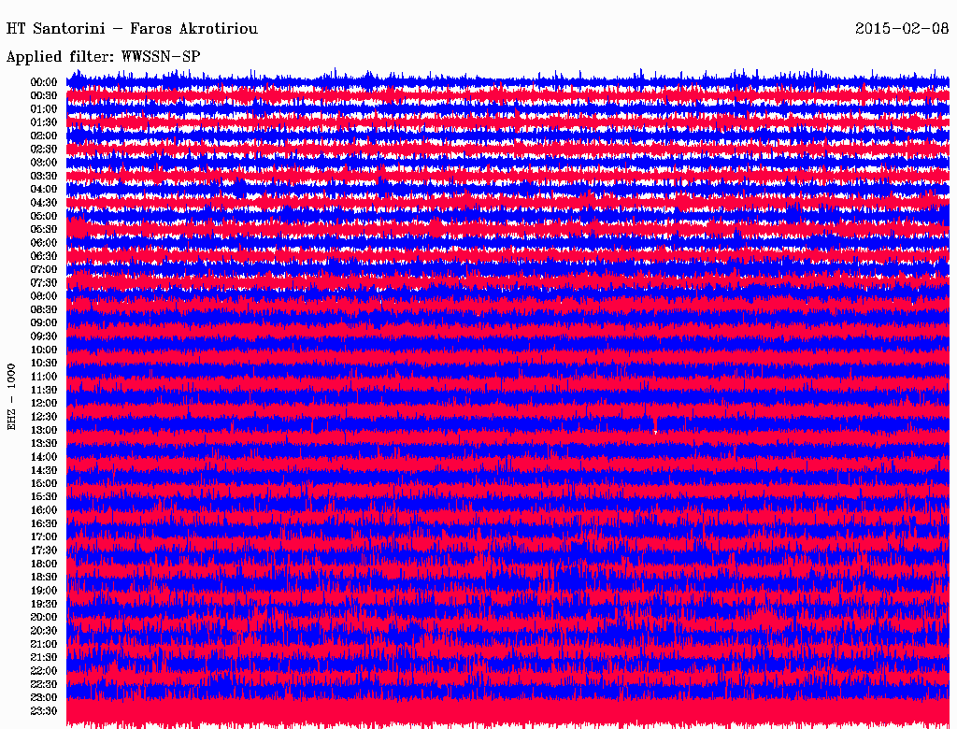The width and height of the screenshot is (957, 729).
Task: Select the 04:00 time label
Action: tap(44, 190)
